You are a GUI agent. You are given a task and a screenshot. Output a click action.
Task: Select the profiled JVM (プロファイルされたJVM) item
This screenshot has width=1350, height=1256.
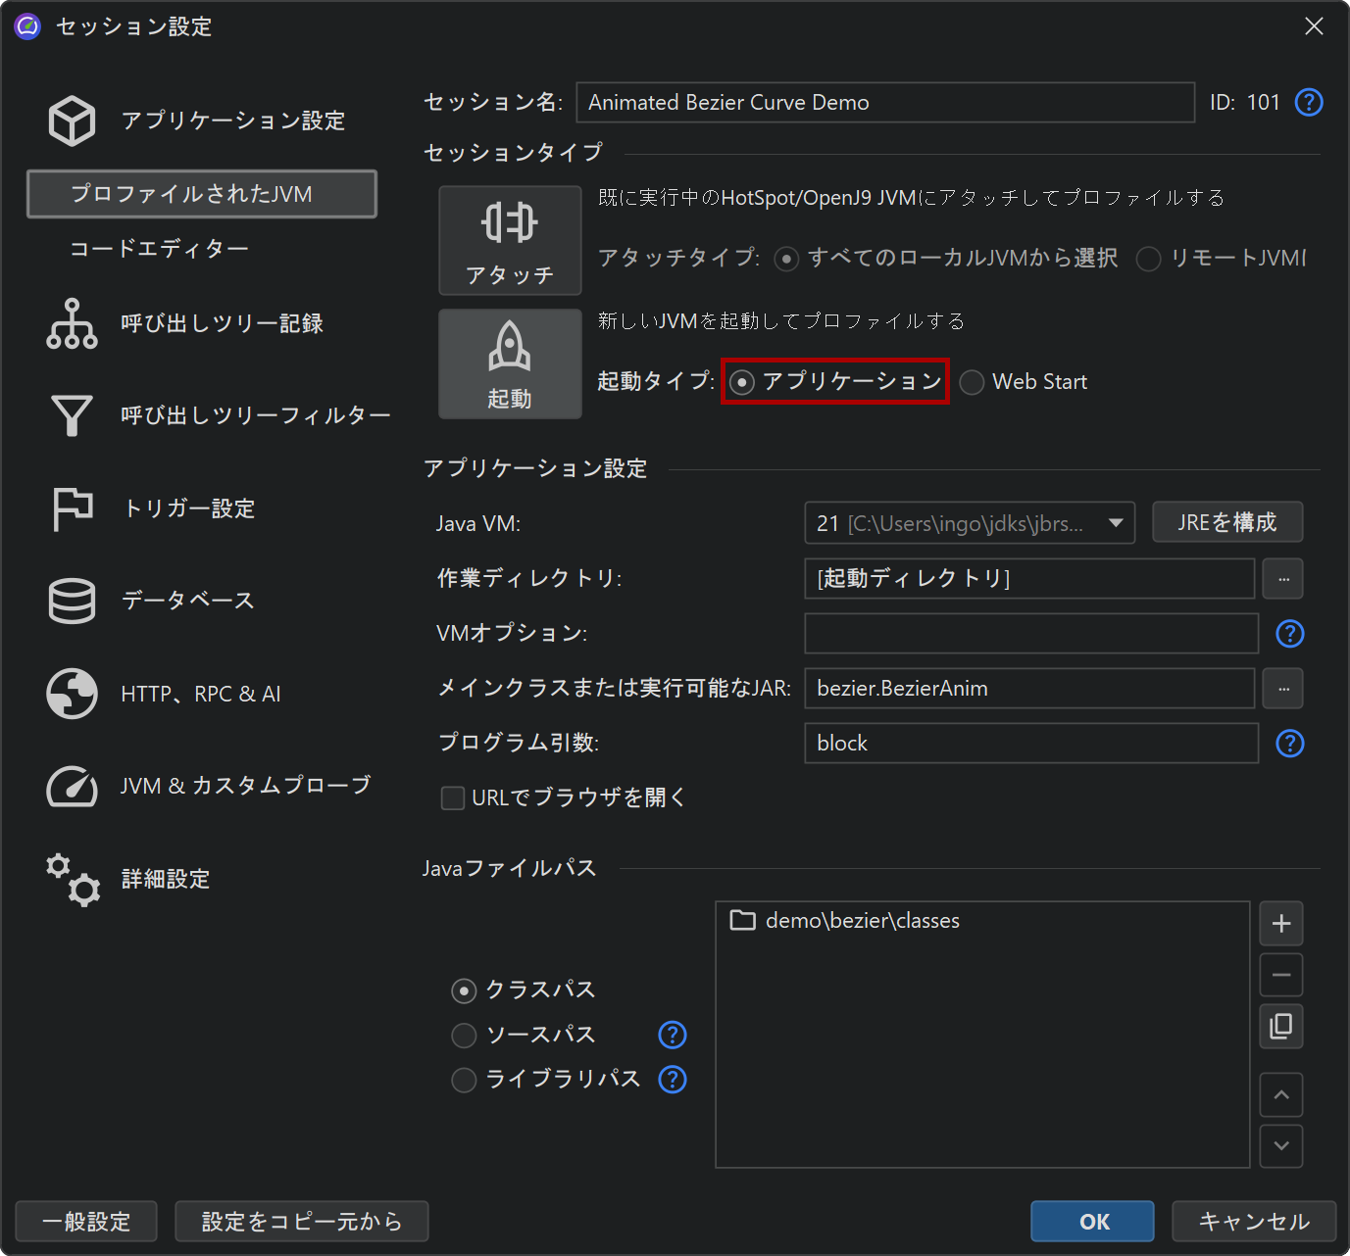[x=201, y=194]
